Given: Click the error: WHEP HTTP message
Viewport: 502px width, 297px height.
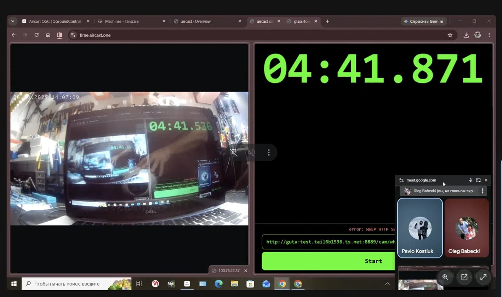Looking at the screenshot, I should (372, 229).
